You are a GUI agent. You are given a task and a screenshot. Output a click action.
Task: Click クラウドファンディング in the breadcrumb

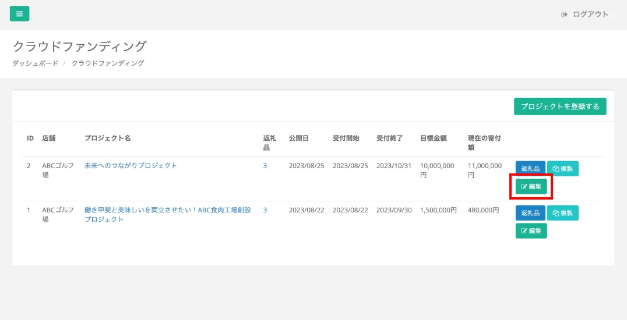tap(107, 63)
